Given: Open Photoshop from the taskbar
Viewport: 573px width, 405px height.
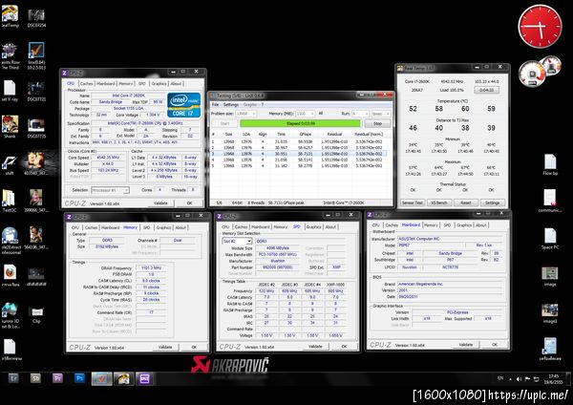Looking at the screenshot, I should (x=79, y=378).
